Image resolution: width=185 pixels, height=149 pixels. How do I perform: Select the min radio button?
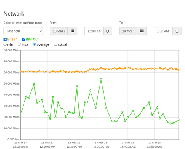click(x=5, y=44)
